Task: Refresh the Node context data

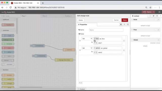Action: pyautogui.click(x=158, y=20)
